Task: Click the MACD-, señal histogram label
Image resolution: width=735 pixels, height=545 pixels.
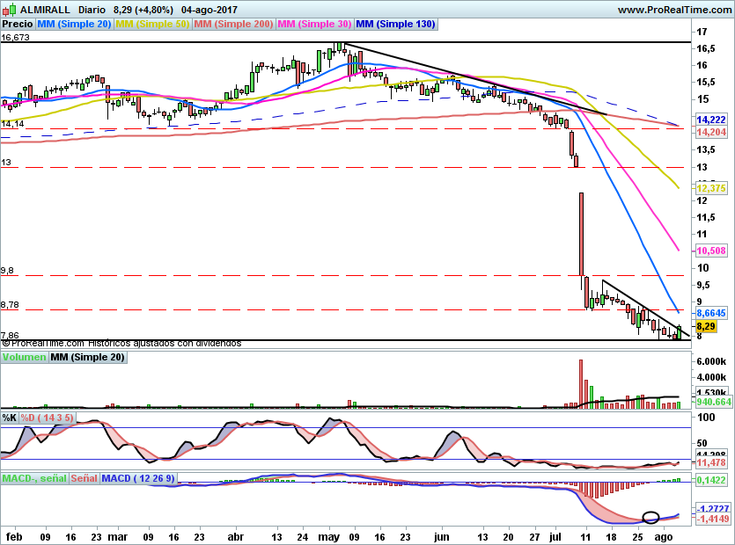Action: pos(34,478)
